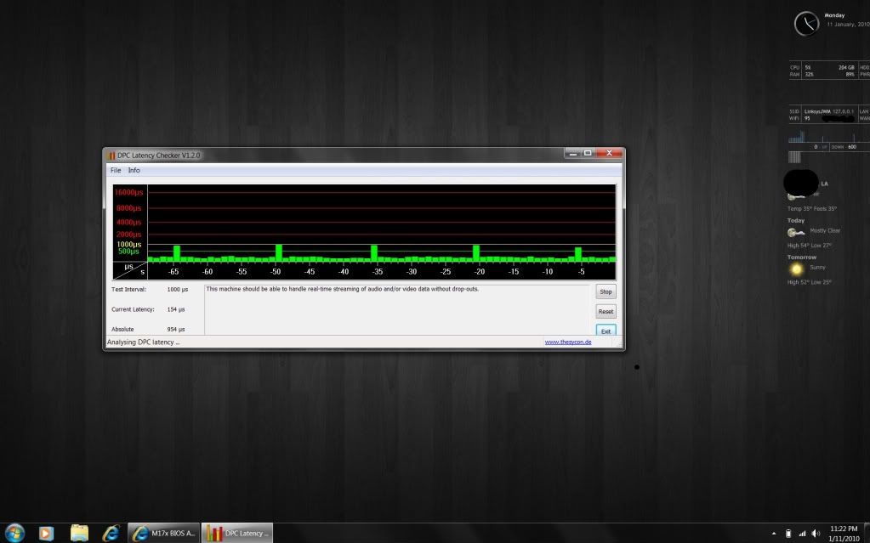Click the 'Mostly Clear' forecast text
The width and height of the screenshot is (870, 543).
point(825,231)
